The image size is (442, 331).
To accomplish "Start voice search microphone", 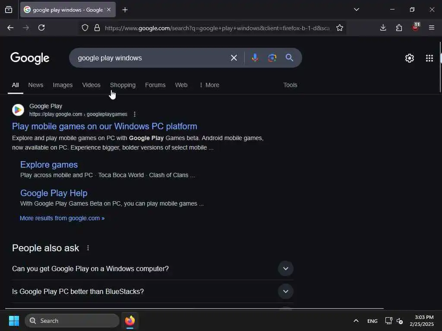I will coord(255,58).
